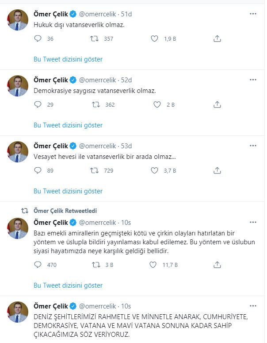Retweet the 'Demokrasiye saygısız' tweet
Screen dimensions: 267x343
point(95,105)
